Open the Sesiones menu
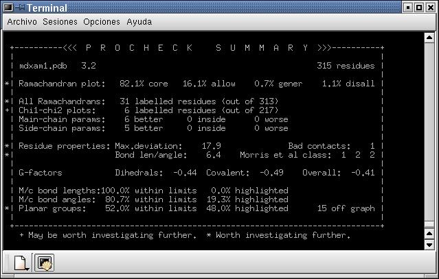 pyautogui.click(x=60, y=22)
